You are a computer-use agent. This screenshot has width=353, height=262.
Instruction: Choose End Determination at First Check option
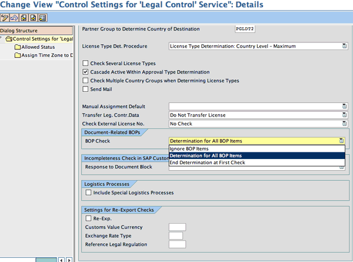207,162
